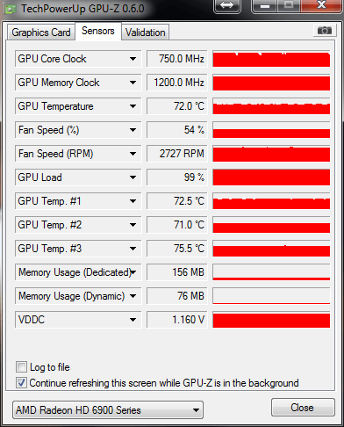This screenshot has width=344, height=427.
Task: Select the Sensors tab
Action: click(x=98, y=31)
